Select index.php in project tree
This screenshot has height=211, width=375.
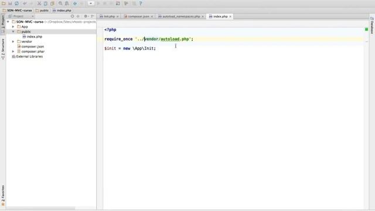32,36
